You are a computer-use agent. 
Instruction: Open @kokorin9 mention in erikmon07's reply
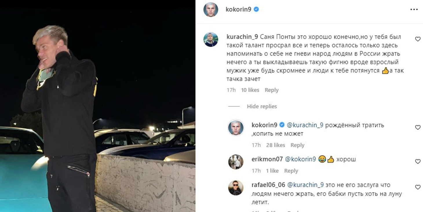300,159
